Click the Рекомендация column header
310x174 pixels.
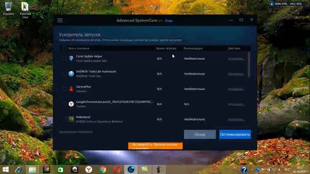pyautogui.click(x=193, y=48)
